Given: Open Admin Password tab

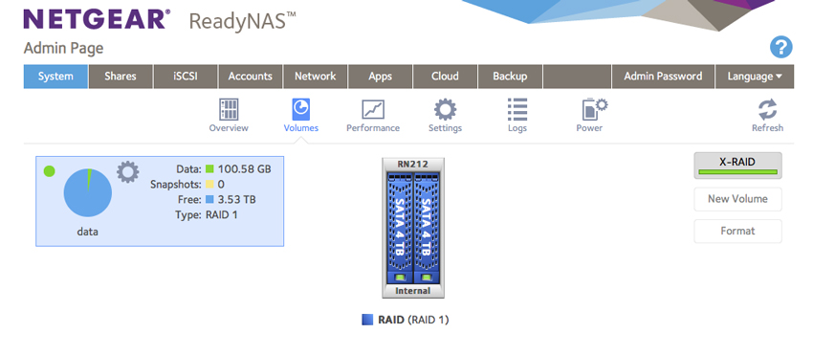Looking at the screenshot, I should [663, 77].
